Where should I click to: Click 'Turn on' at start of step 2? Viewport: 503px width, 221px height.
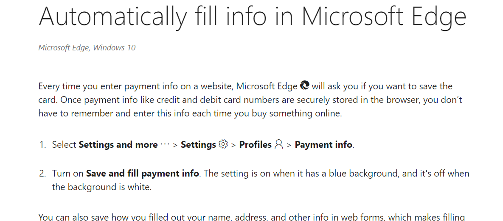pos(67,174)
